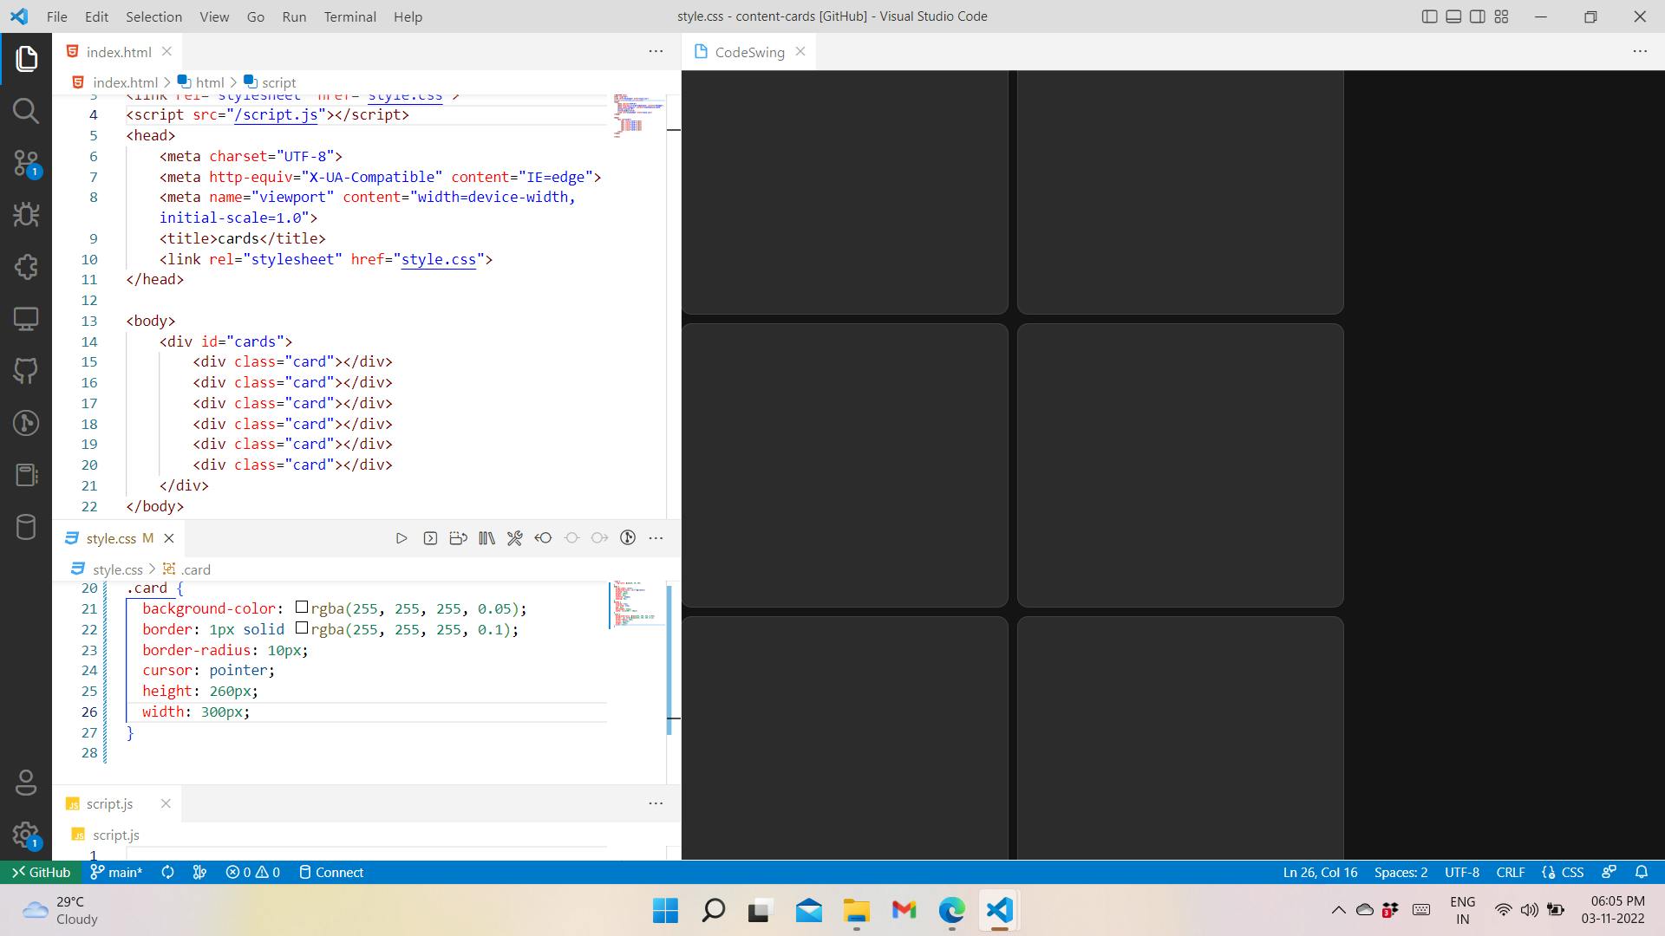
Task: Open File Explorer from Windows taskbar
Action: coord(856,910)
